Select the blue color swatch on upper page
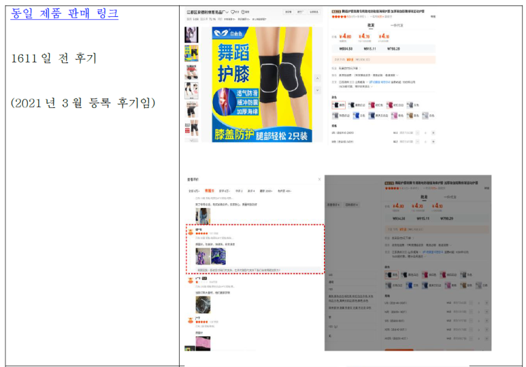The image size is (526, 367). (x=359, y=116)
